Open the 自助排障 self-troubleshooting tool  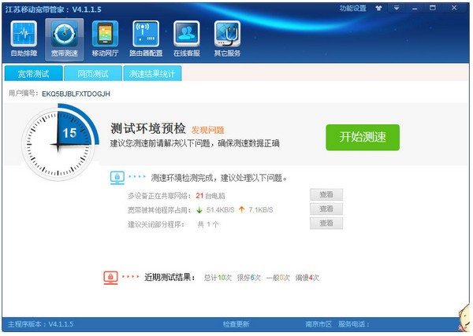point(24,39)
